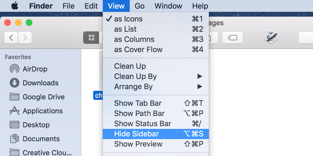Click the AirDrop icon in sidebar
The width and height of the screenshot is (313, 156).
(15, 69)
